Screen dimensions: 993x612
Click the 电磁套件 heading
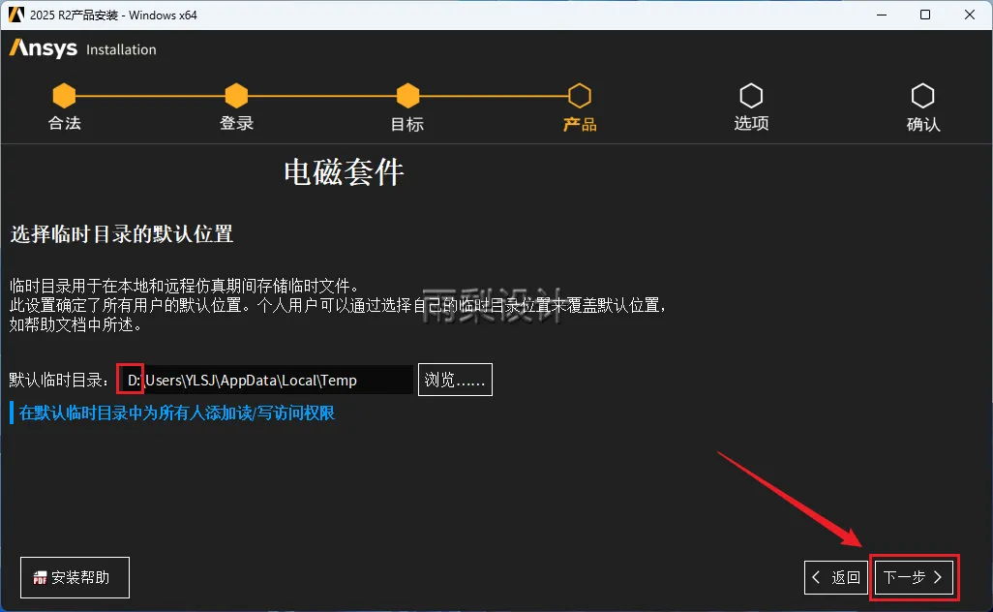tap(344, 171)
